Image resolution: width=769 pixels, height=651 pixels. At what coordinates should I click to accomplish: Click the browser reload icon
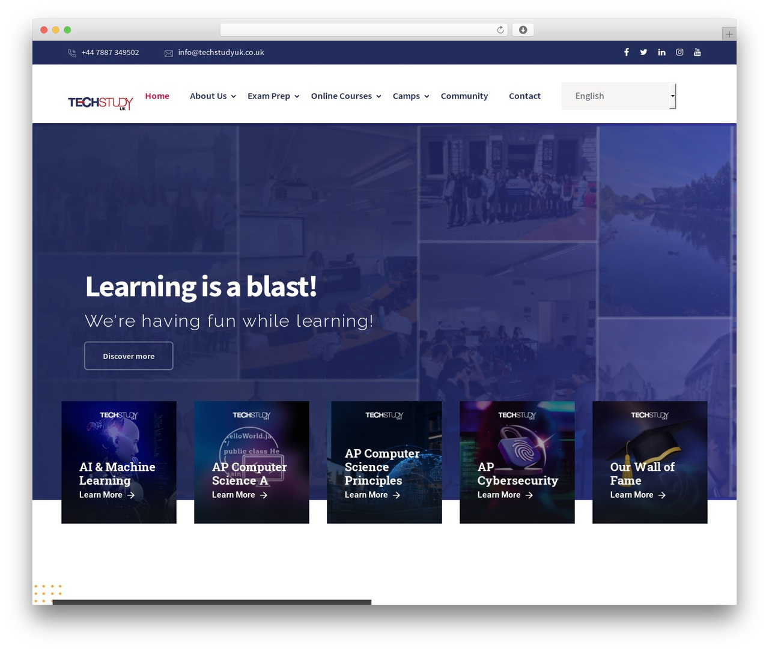[x=500, y=30]
